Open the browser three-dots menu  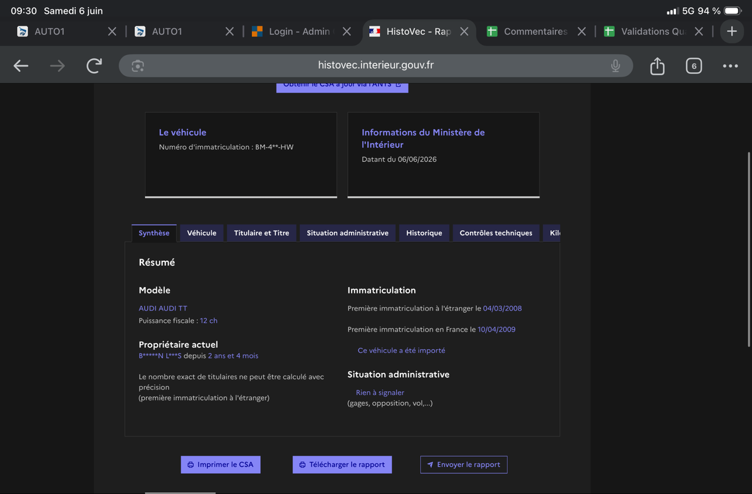point(730,66)
